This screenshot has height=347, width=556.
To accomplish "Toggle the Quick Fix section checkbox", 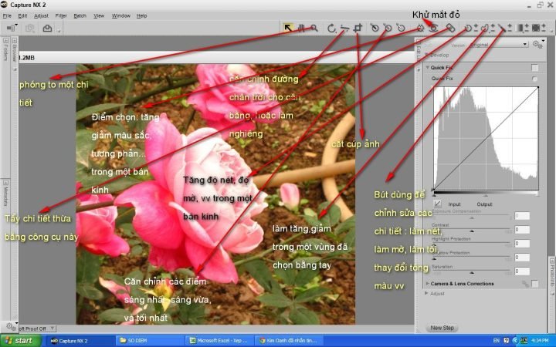I will (x=534, y=68).
